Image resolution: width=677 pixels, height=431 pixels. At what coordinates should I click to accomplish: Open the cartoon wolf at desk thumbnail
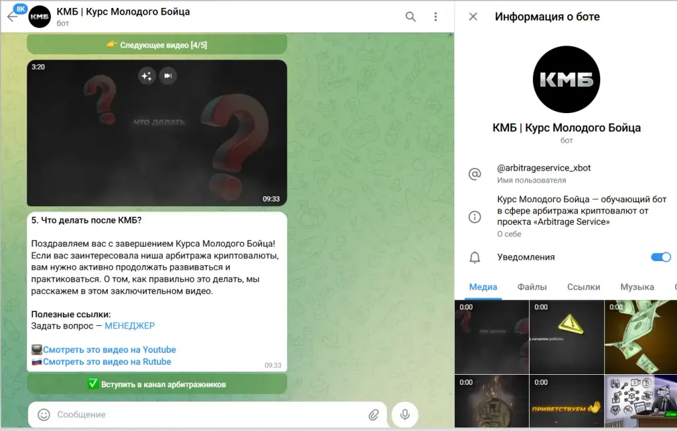pyautogui.click(x=641, y=401)
